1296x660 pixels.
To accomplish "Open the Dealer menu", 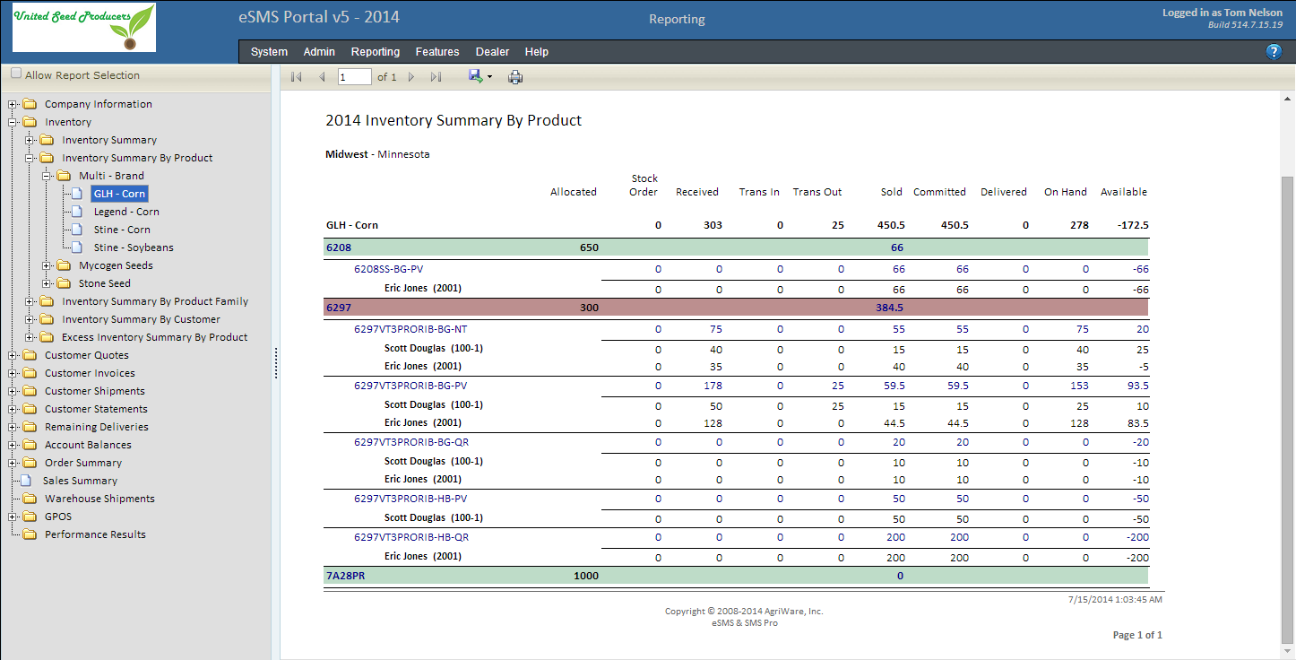I will 492,52.
